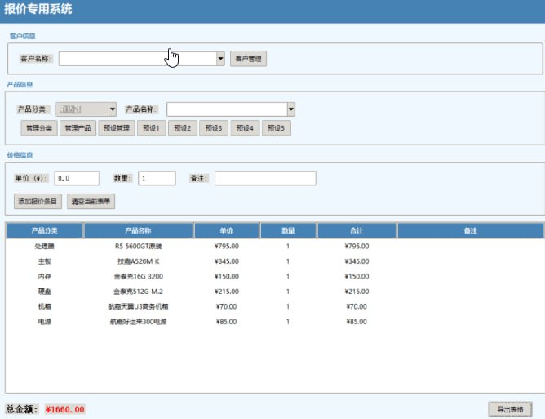Focus the 单价 price input field
This screenshot has height=419, width=545.
click(76, 178)
